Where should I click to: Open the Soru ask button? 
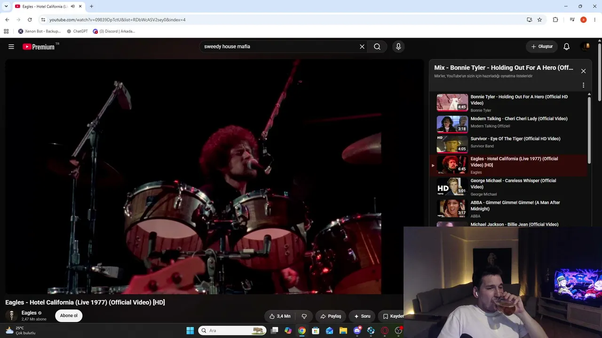362,316
